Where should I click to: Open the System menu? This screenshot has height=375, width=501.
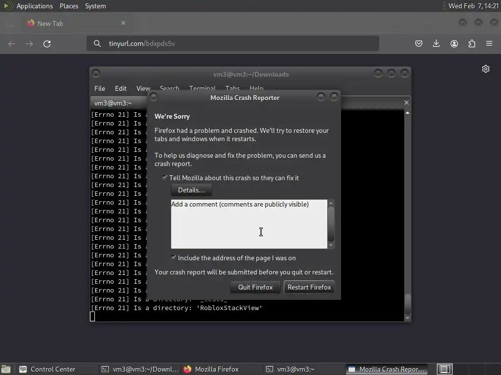tap(95, 6)
